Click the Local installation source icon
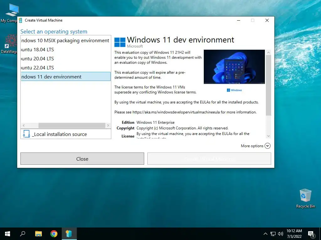 (x=26, y=134)
